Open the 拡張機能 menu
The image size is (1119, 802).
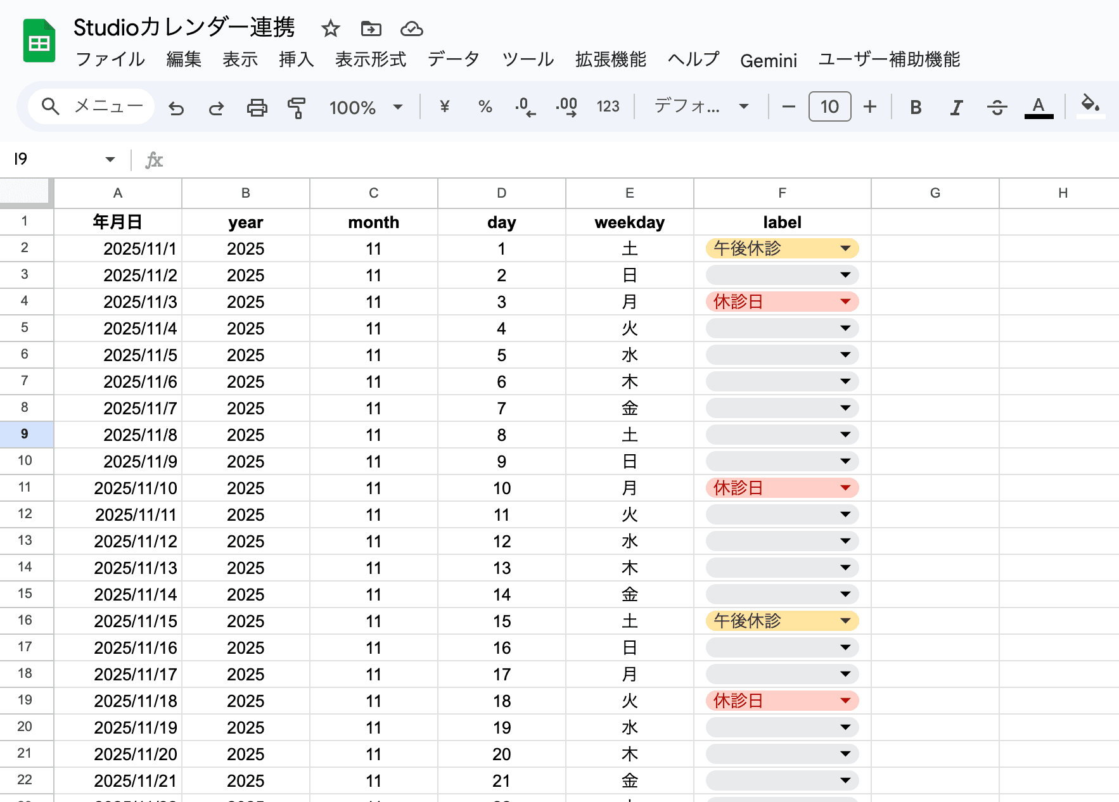click(611, 60)
